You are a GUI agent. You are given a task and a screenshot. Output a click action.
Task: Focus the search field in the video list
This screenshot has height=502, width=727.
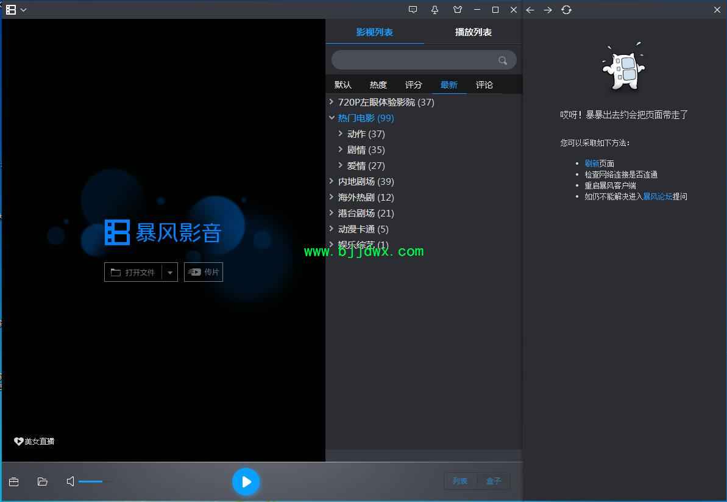pyautogui.click(x=424, y=60)
